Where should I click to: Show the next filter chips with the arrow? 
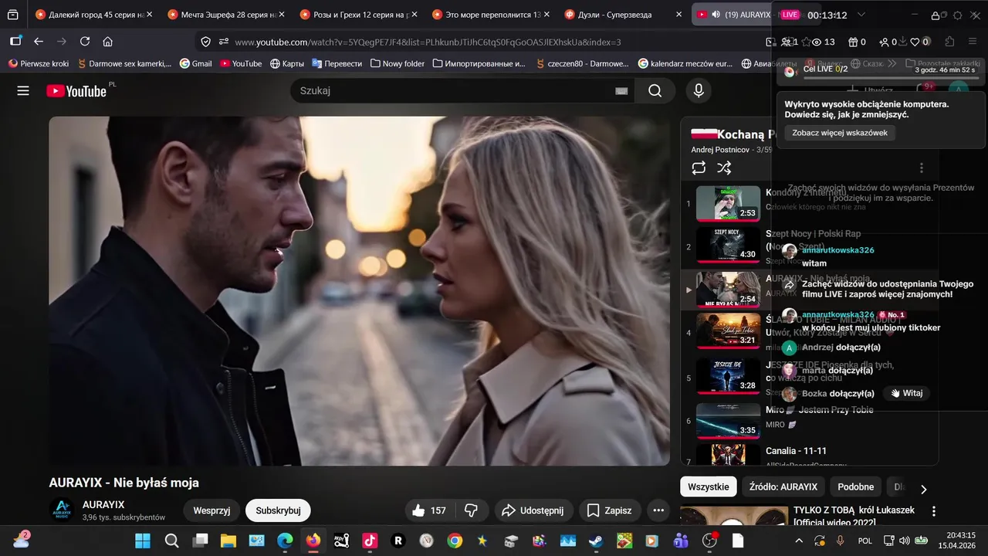(x=923, y=489)
